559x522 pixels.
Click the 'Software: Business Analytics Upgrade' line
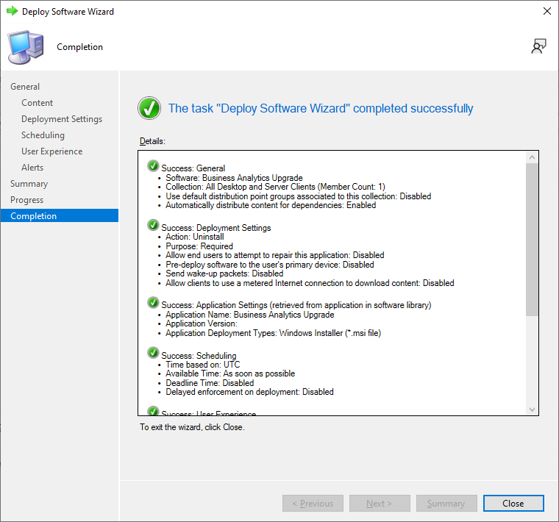click(234, 178)
